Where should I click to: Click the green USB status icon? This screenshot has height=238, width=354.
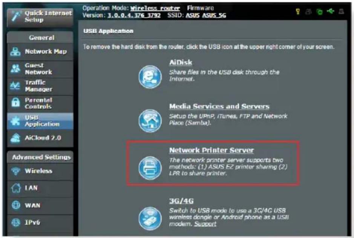(x=331, y=11)
